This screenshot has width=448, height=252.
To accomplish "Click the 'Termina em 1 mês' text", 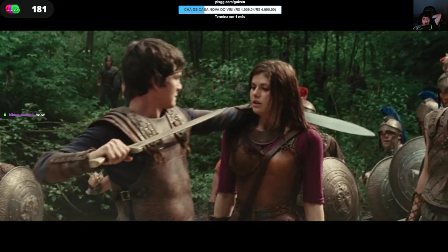I will (x=230, y=17).
